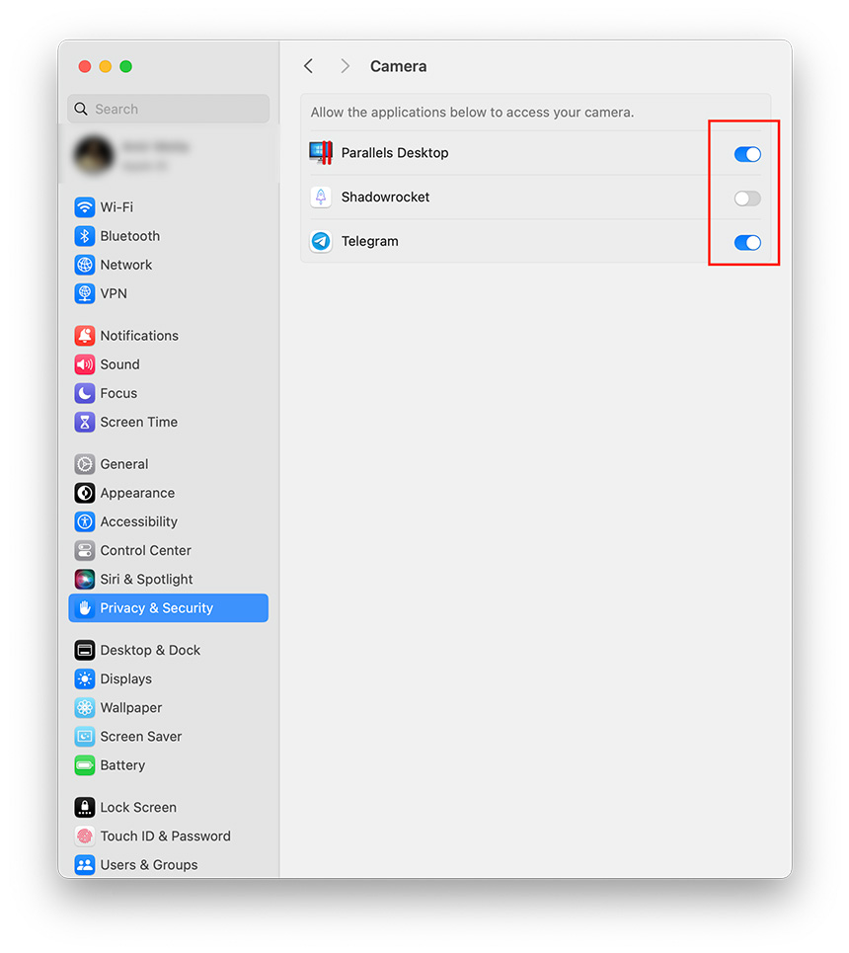Open Screen Time hourglass icon
849x953 pixels.
pos(85,422)
